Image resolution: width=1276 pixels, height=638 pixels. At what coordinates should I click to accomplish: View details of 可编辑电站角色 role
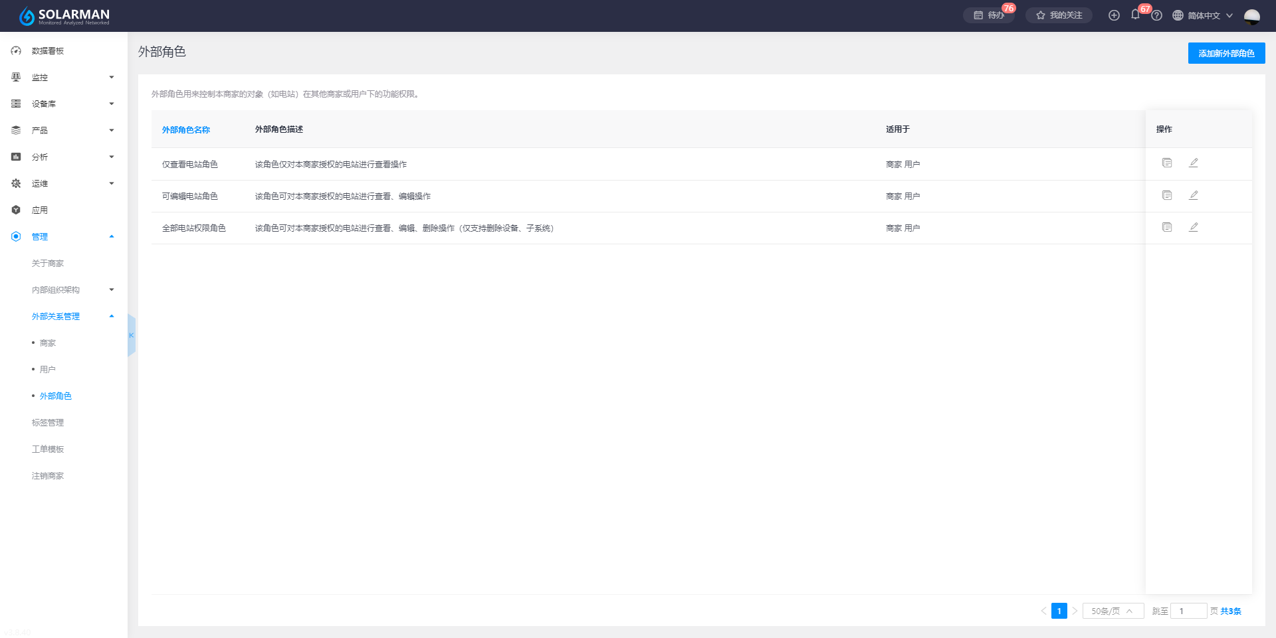(1166, 195)
